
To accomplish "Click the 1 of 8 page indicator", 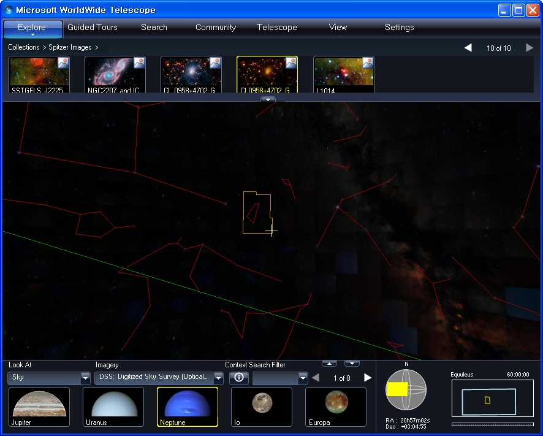I will click(x=342, y=378).
